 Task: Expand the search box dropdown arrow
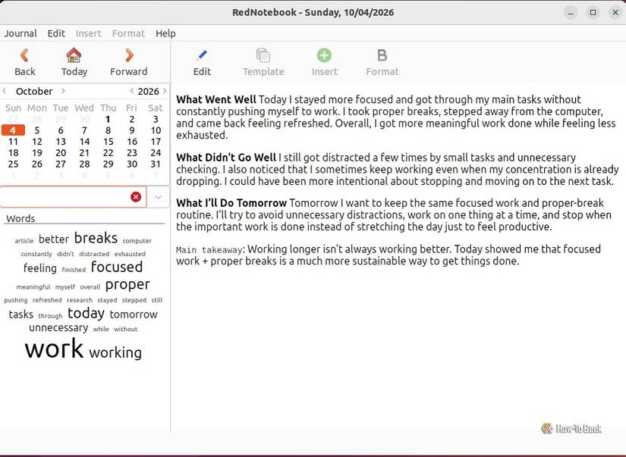[158, 197]
